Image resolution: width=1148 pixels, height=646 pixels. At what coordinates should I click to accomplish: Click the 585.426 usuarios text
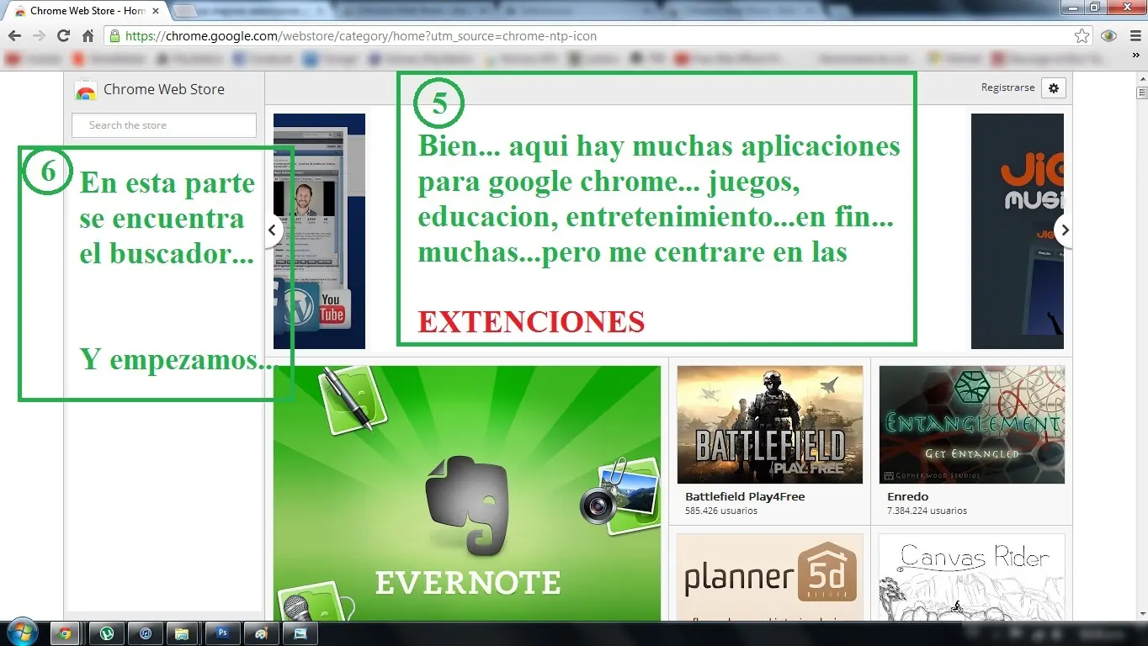[721, 511]
